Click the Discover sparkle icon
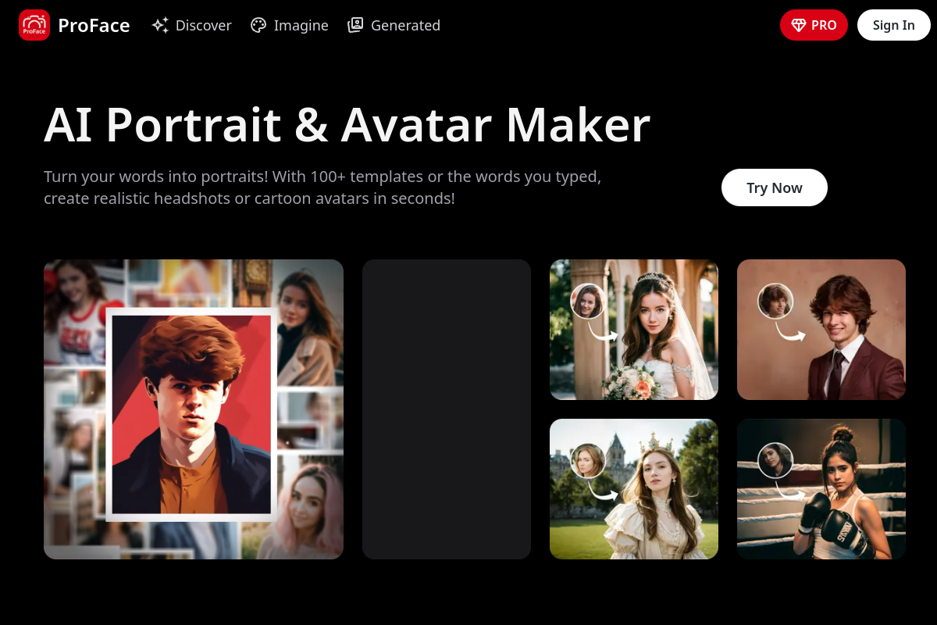The height and width of the screenshot is (625, 937). [x=160, y=25]
